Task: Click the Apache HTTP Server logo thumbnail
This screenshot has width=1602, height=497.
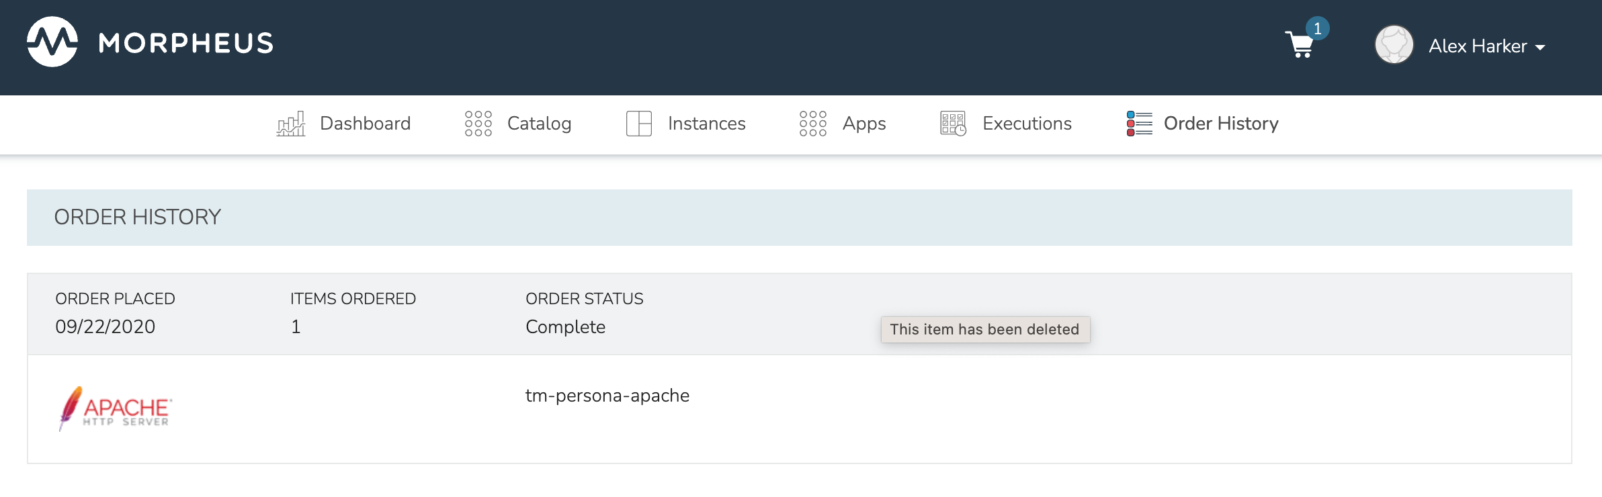Action: [115, 408]
